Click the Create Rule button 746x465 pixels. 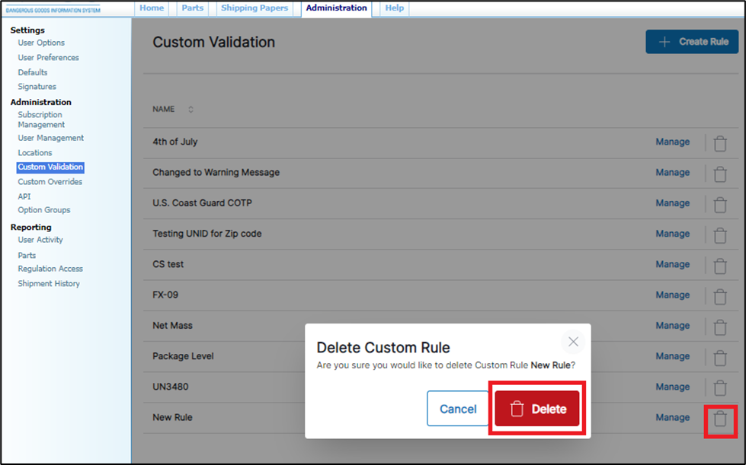click(x=692, y=42)
